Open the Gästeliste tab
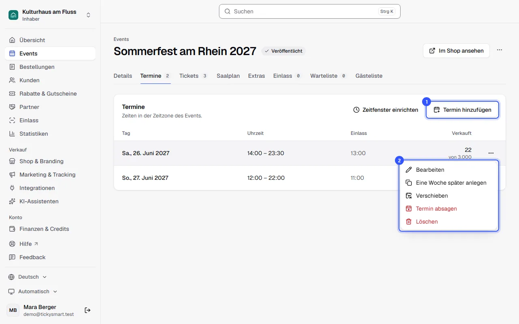Image resolution: width=519 pixels, height=324 pixels. point(369,76)
